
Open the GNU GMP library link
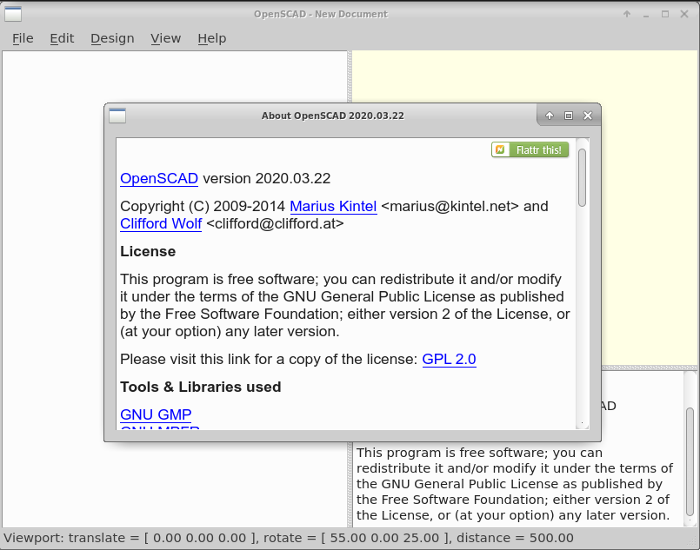coord(156,414)
